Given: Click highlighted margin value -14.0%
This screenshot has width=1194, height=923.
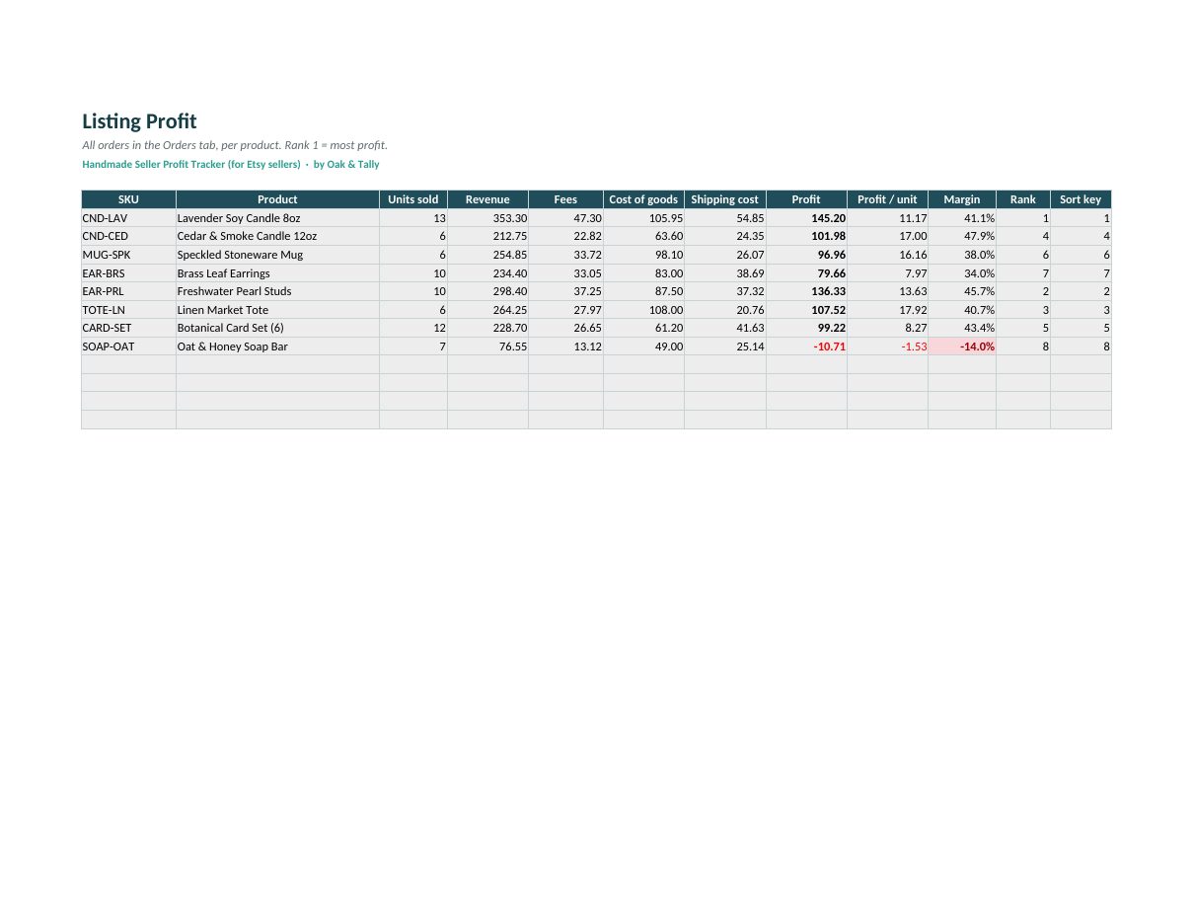Looking at the screenshot, I should click(962, 346).
